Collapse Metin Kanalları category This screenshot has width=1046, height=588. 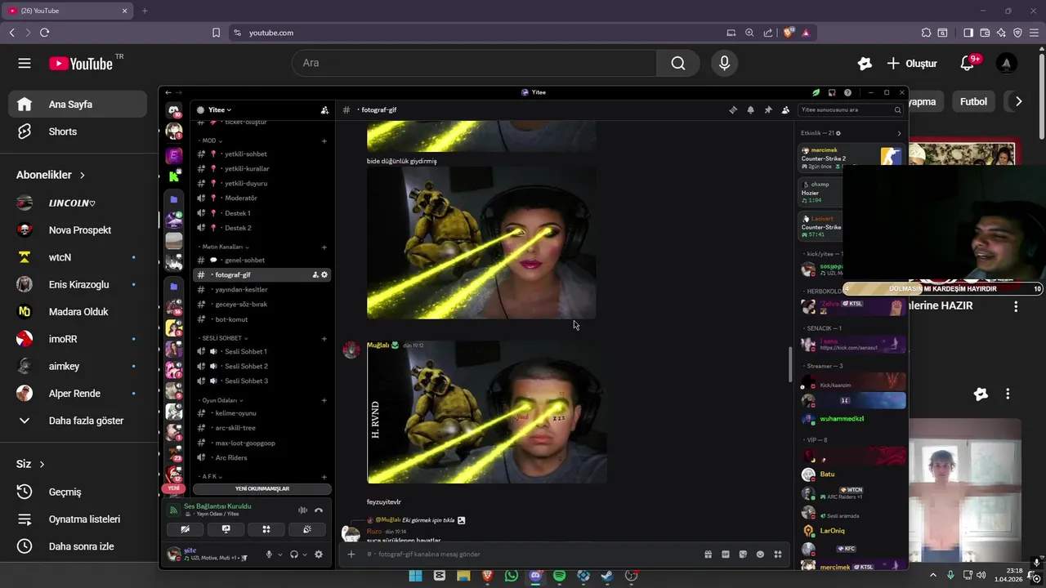(x=225, y=247)
